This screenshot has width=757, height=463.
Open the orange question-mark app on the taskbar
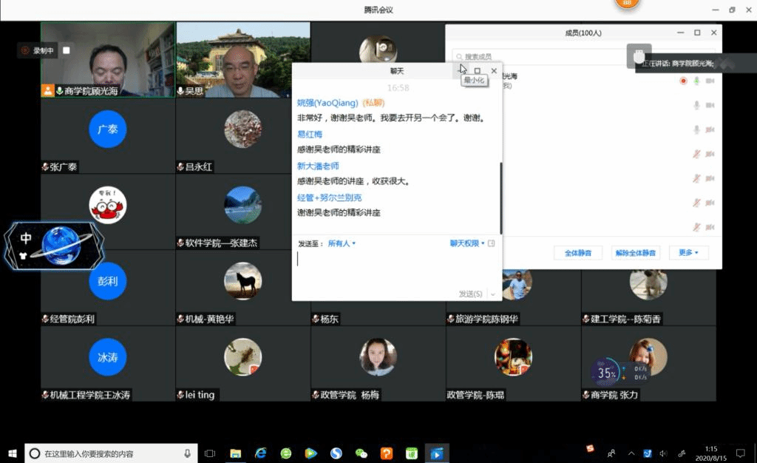click(386, 453)
